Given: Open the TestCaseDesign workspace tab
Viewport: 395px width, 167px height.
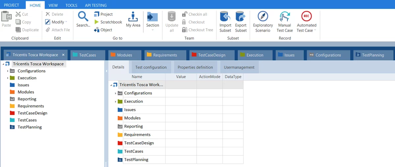Looking at the screenshot, I should [211, 55].
